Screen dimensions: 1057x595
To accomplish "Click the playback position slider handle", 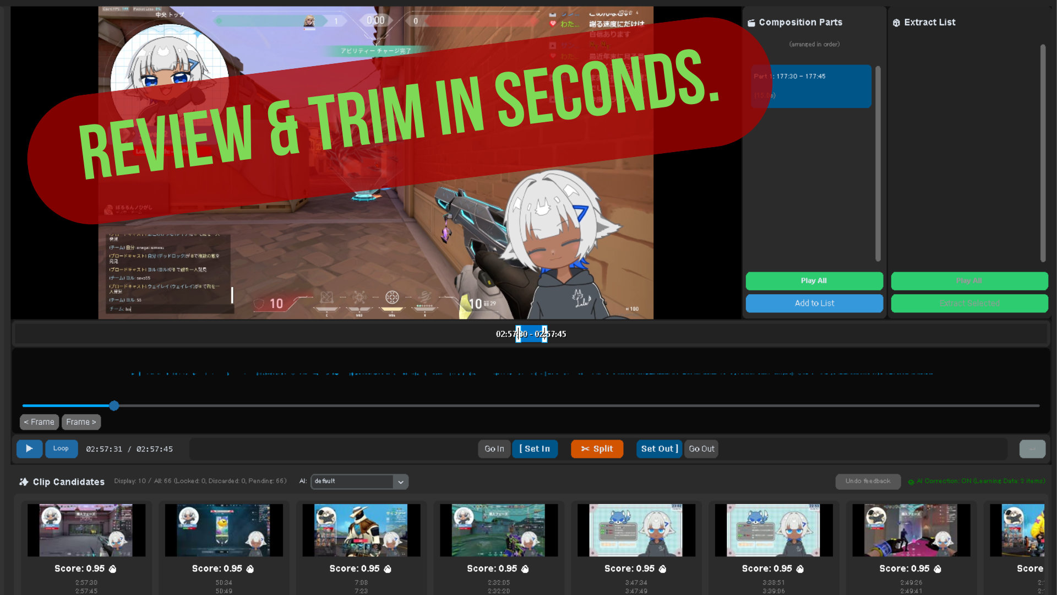I will click(114, 406).
